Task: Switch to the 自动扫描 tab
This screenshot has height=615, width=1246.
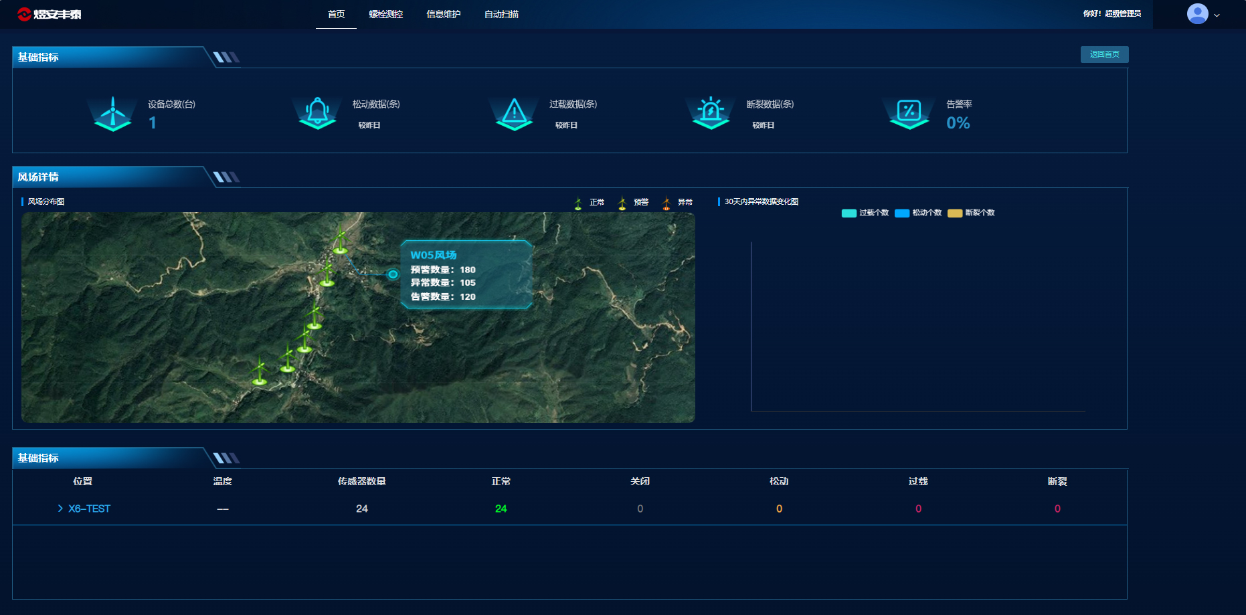Action: point(501,14)
